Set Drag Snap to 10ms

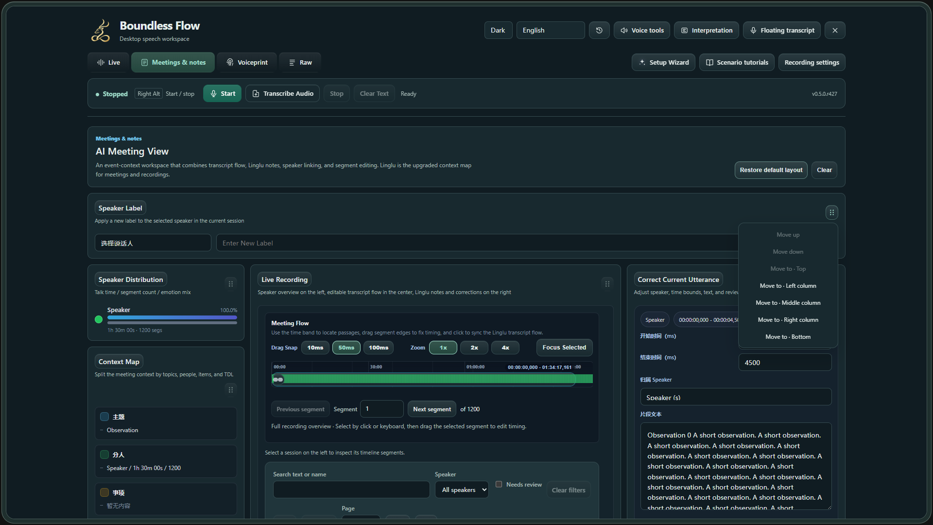click(x=315, y=348)
